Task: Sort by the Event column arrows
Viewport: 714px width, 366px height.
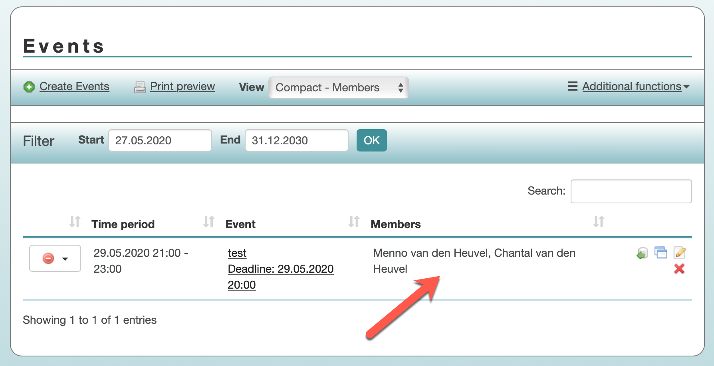Action: [x=209, y=222]
